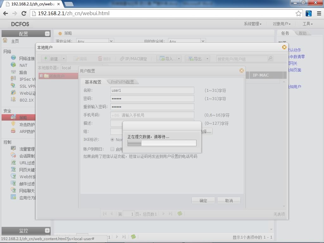This screenshot has height=243, width=324.
Task: Open ARP防护 icon in sidebar
Action: (x=13, y=131)
